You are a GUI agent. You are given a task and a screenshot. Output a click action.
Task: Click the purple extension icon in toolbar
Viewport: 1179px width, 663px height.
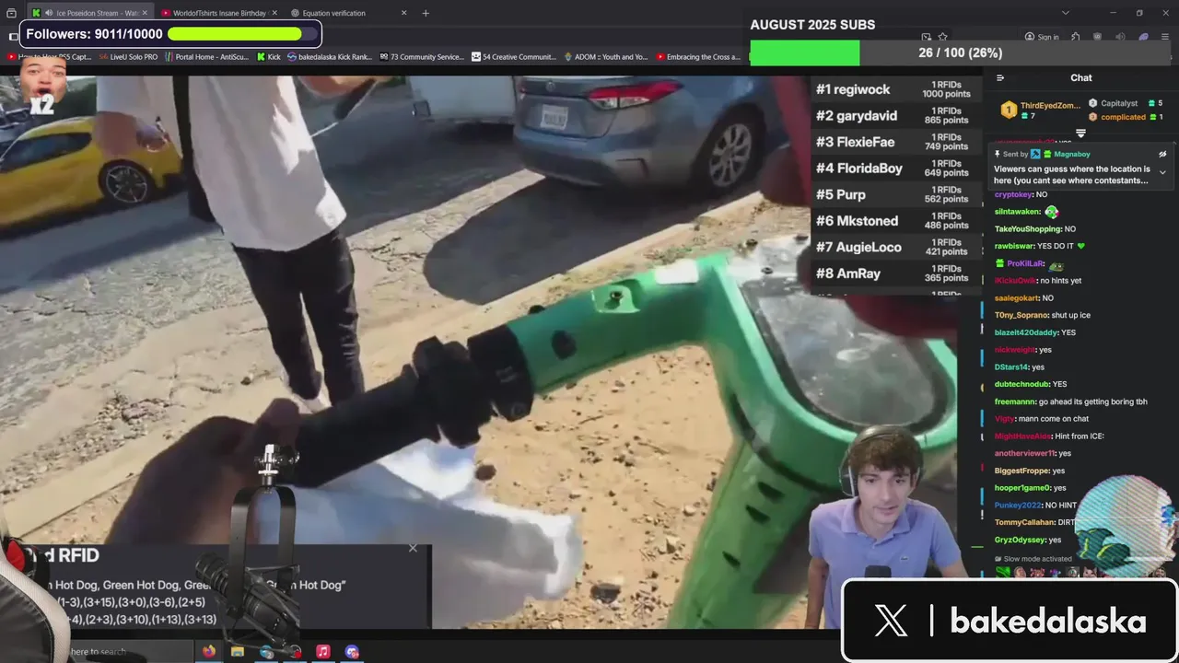(1143, 37)
